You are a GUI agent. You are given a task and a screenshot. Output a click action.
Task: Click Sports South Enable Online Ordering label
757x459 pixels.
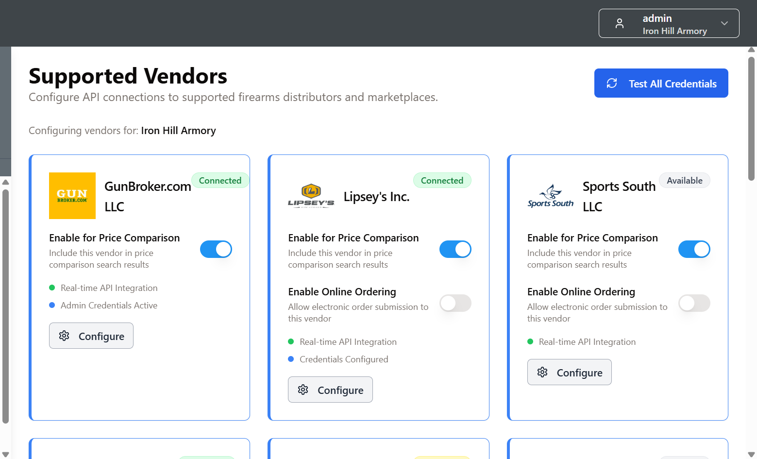581,292
